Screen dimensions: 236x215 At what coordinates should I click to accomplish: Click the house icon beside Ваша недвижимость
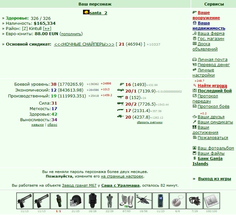(194, 23)
